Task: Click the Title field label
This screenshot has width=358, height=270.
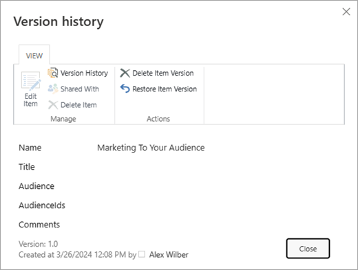Action: click(x=27, y=167)
